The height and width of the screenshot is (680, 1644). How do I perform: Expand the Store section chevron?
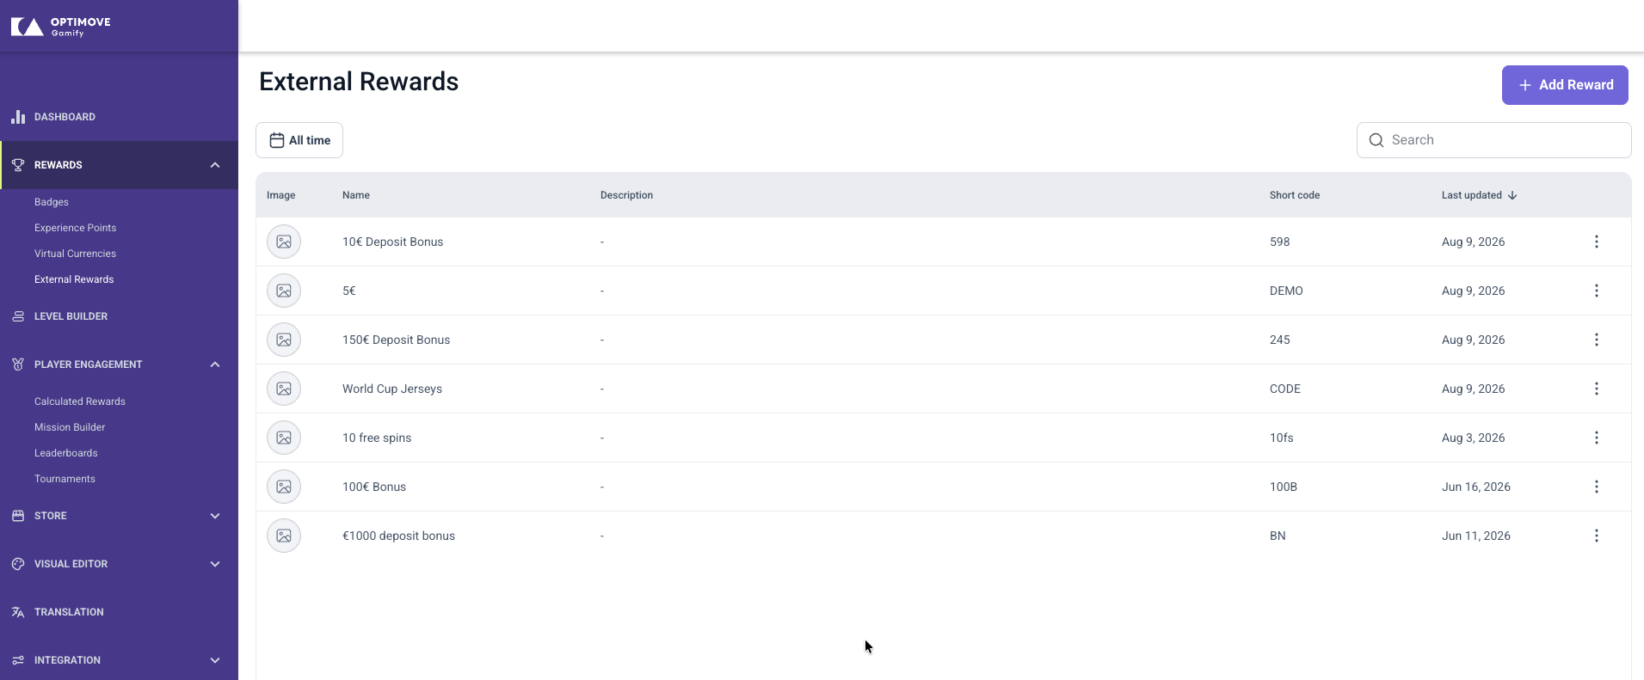click(x=215, y=516)
